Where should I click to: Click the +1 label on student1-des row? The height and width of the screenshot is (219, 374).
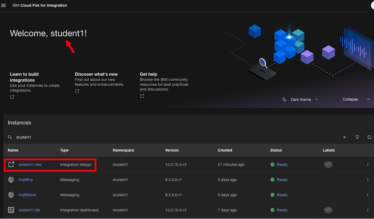[328, 164]
